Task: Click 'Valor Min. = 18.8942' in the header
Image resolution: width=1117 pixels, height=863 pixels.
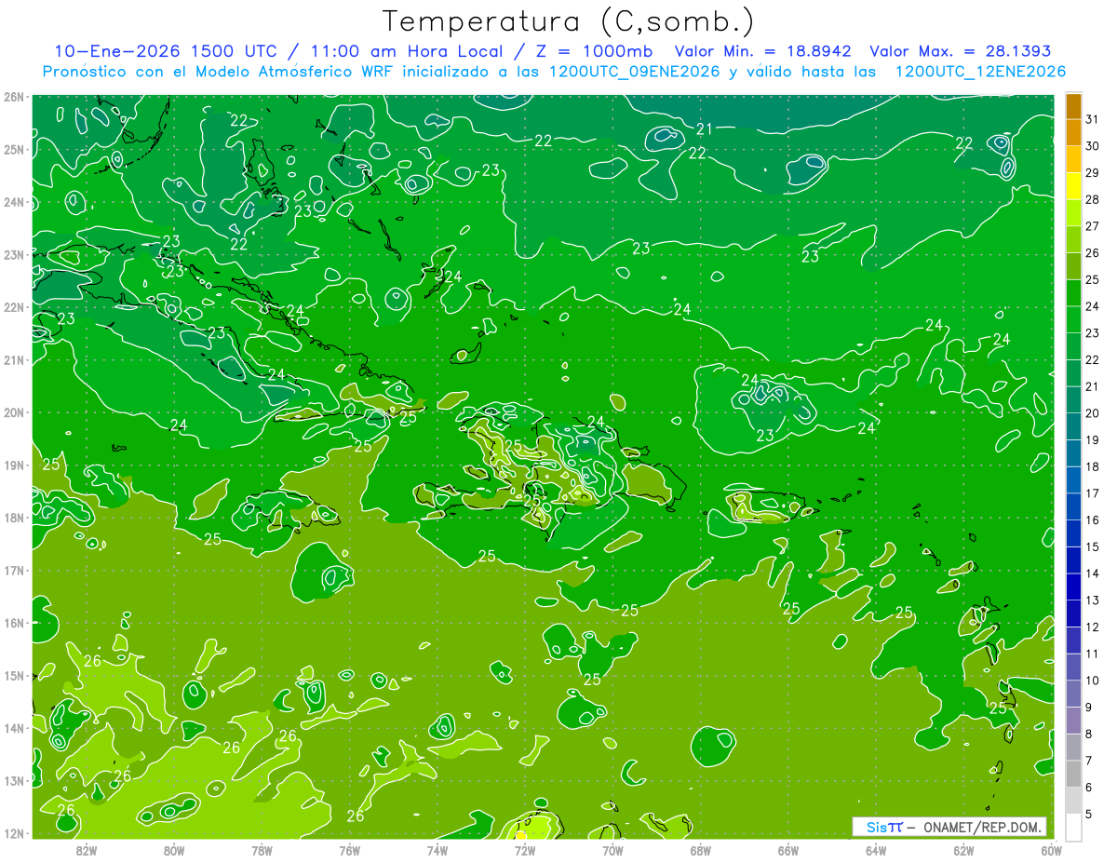Action: pyautogui.click(x=763, y=51)
